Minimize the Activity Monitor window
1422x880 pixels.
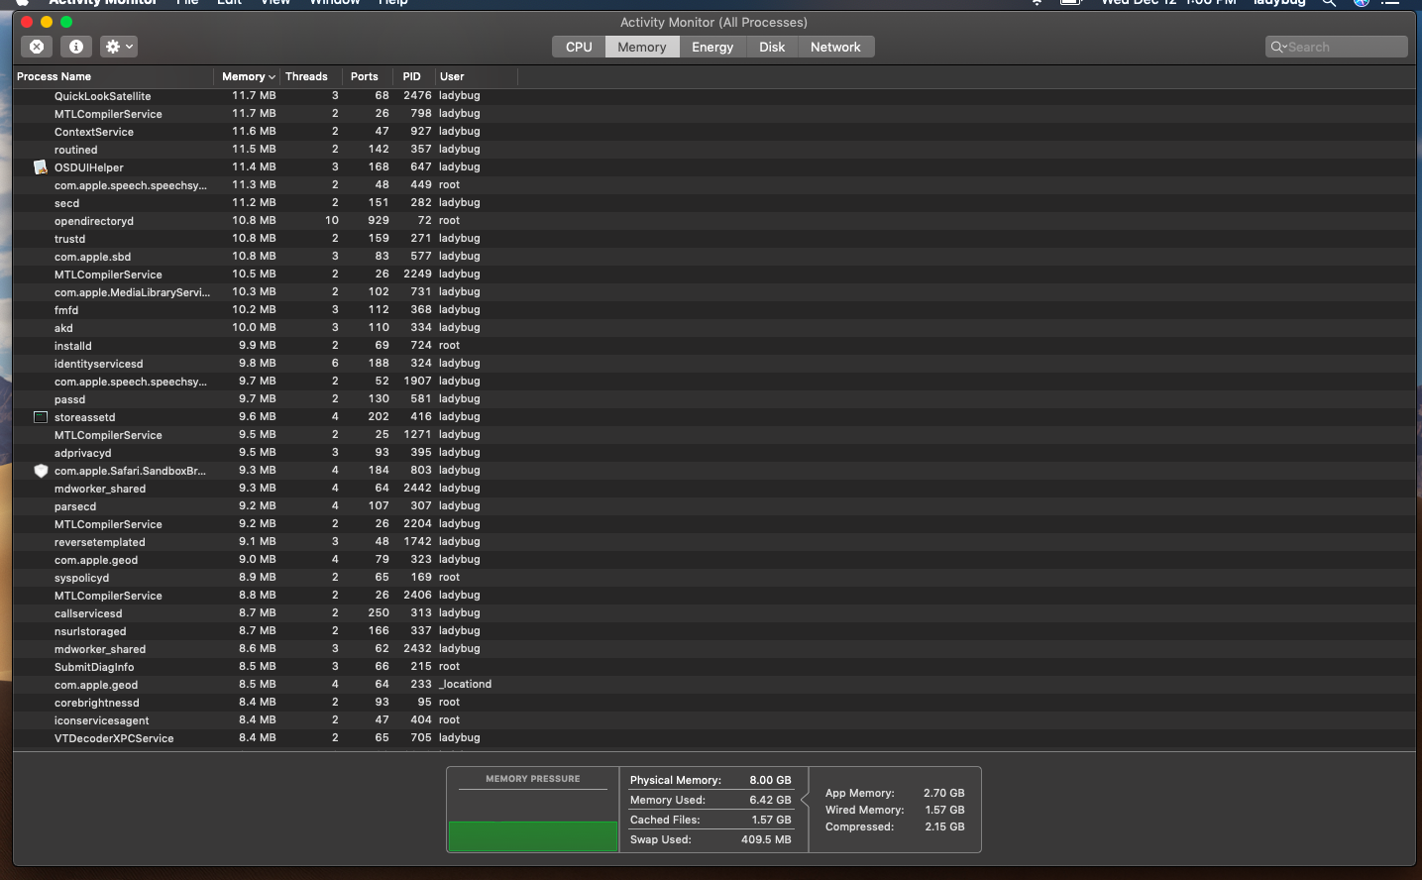[x=47, y=22]
